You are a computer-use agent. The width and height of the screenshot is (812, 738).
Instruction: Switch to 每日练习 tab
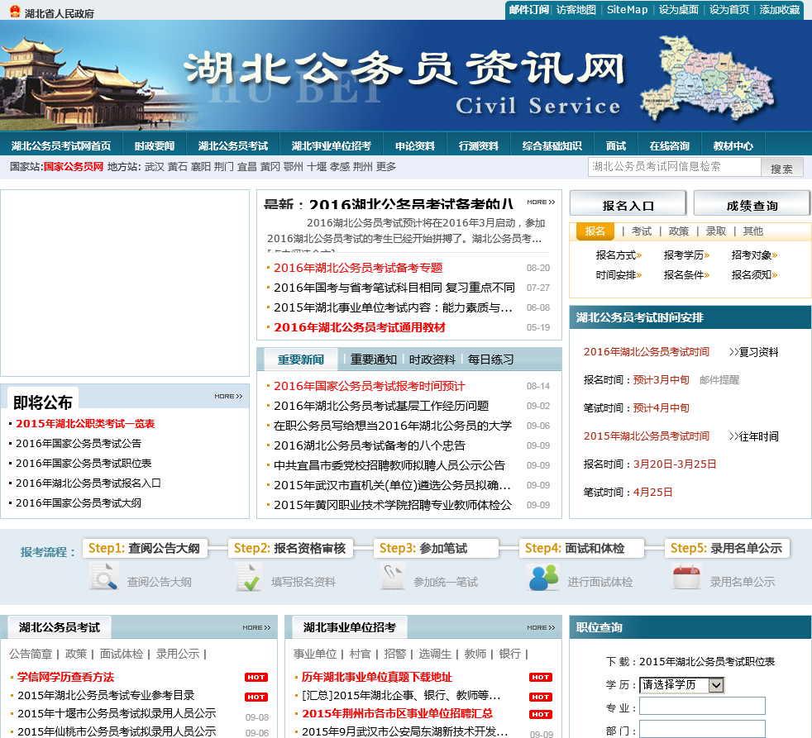point(490,359)
